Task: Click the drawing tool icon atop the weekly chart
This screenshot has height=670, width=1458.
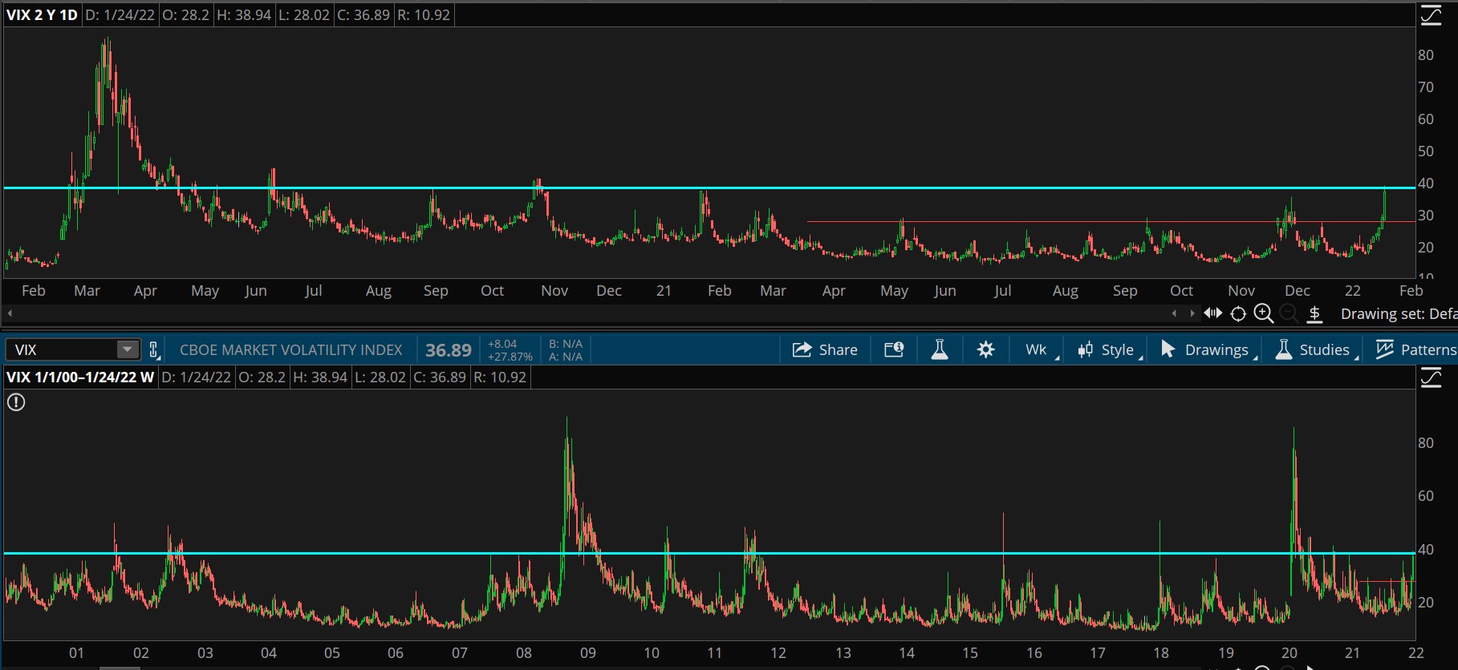Action: pyautogui.click(x=1432, y=377)
